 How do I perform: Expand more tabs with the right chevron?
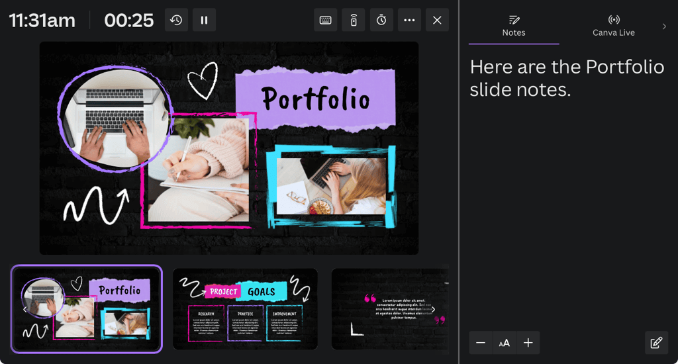664,26
